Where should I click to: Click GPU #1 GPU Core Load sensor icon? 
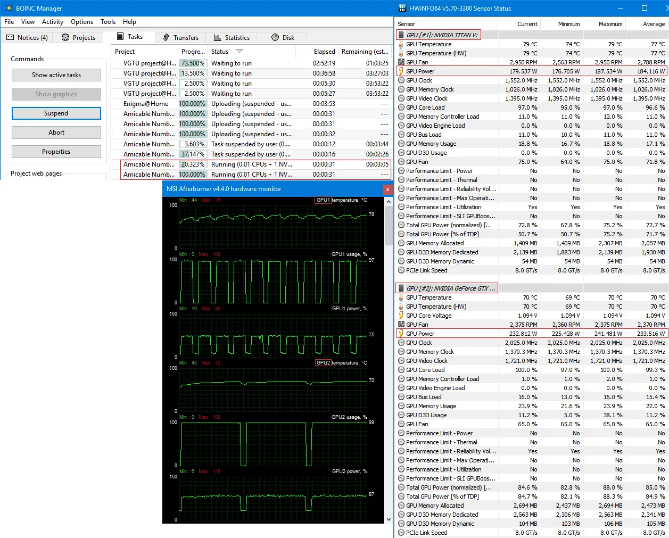point(401,107)
